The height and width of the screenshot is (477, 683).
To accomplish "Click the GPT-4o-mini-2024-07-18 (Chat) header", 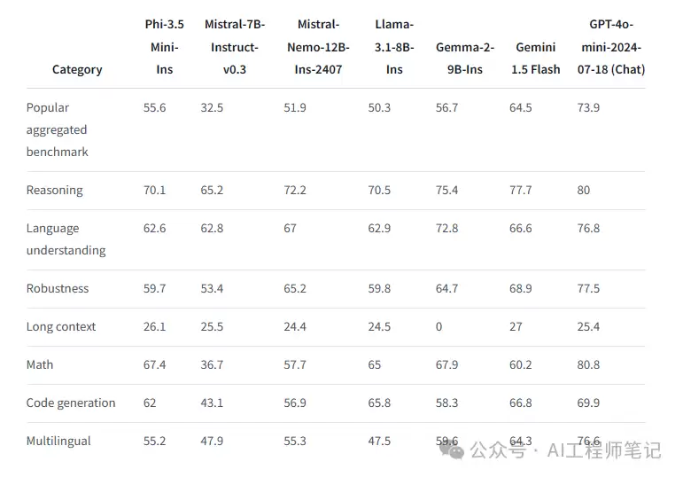I will 611,47.
